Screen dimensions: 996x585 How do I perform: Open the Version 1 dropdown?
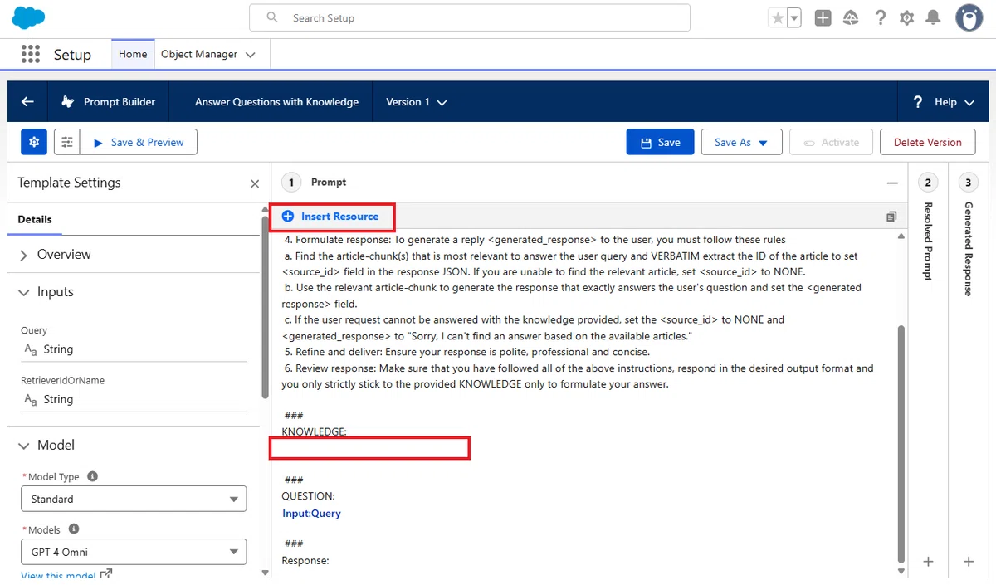tap(416, 102)
